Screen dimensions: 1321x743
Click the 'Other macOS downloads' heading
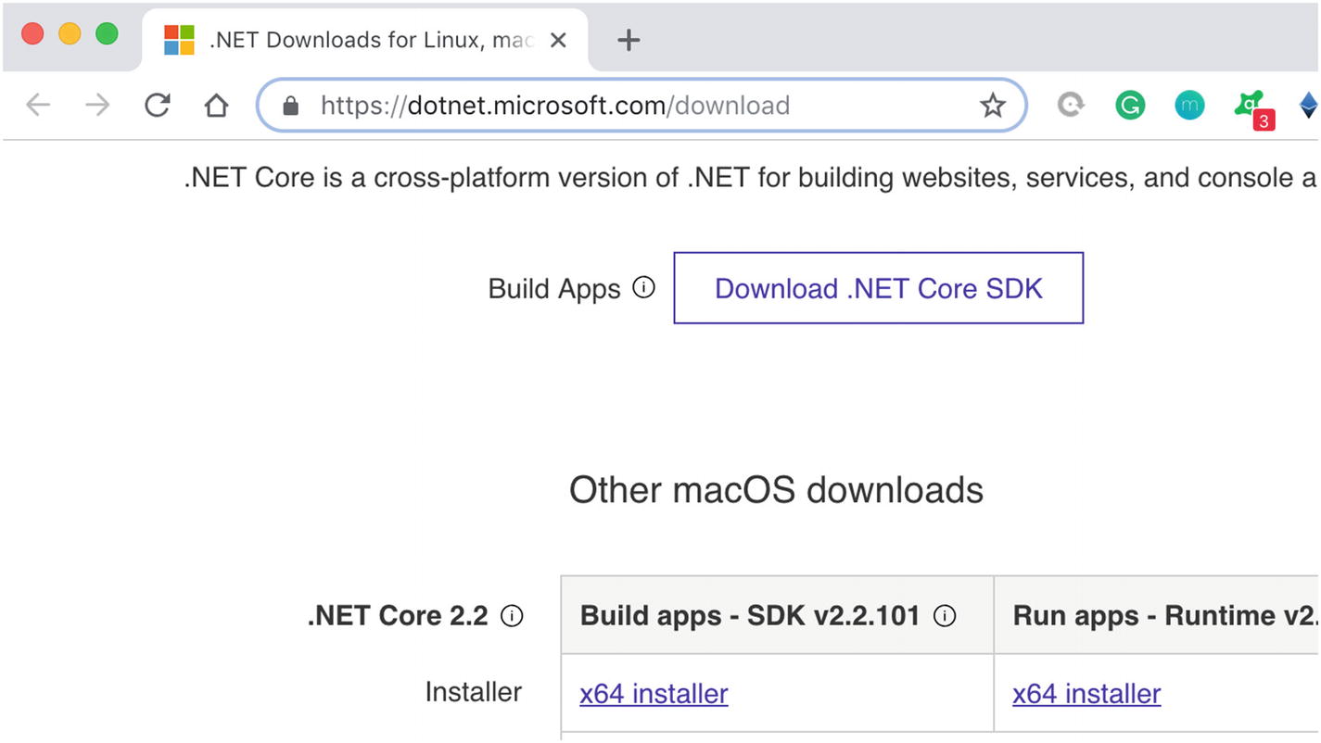point(776,490)
